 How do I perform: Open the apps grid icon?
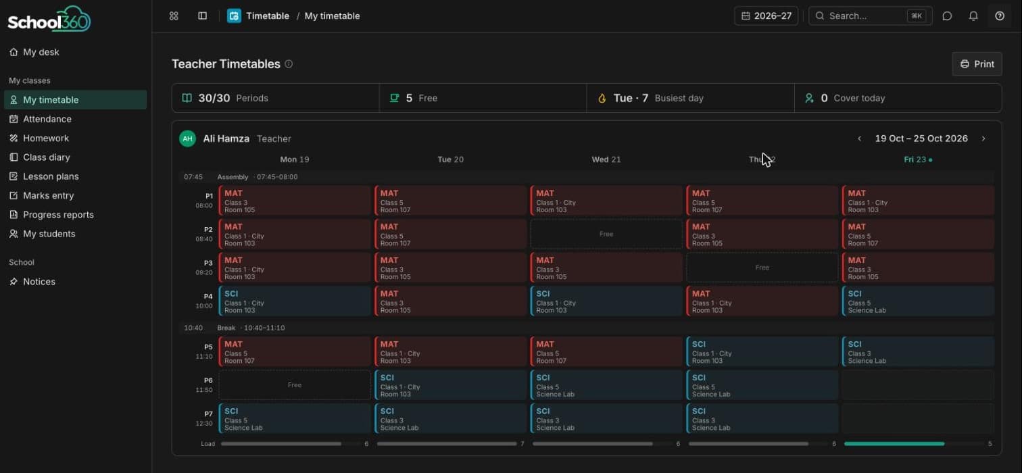tap(174, 16)
